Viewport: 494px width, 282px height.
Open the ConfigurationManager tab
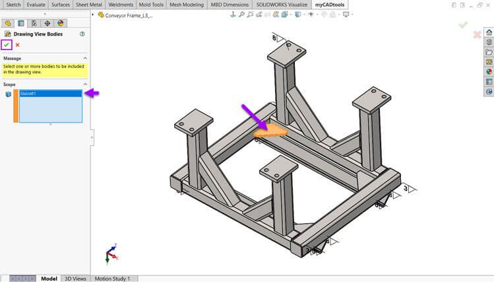pos(34,23)
